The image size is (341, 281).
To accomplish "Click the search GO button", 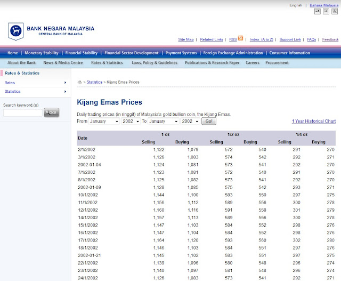I will pyautogui.click(x=51, y=113).
